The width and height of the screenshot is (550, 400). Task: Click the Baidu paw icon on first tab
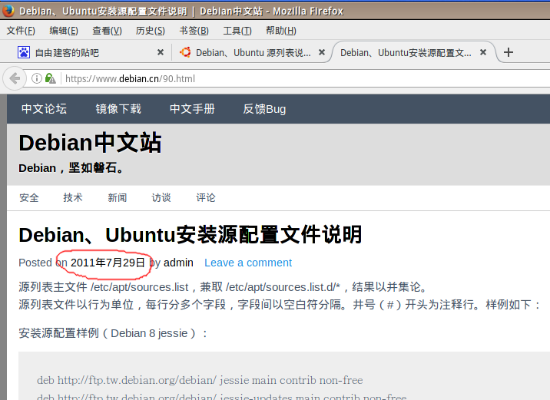click(24, 52)
